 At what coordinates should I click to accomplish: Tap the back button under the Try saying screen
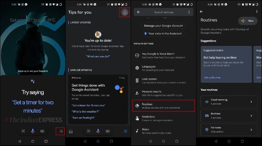[x=20, y=141]
